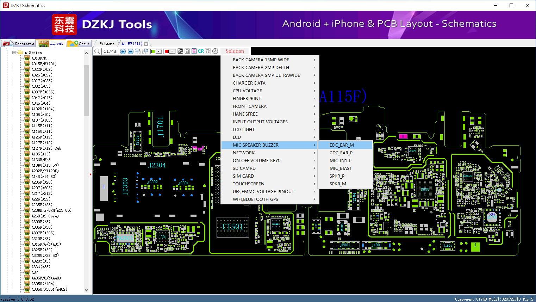Viewport: 536px width, 302px height.
Task: Switch to the Schematic tab
Action: tap(19, 44)
